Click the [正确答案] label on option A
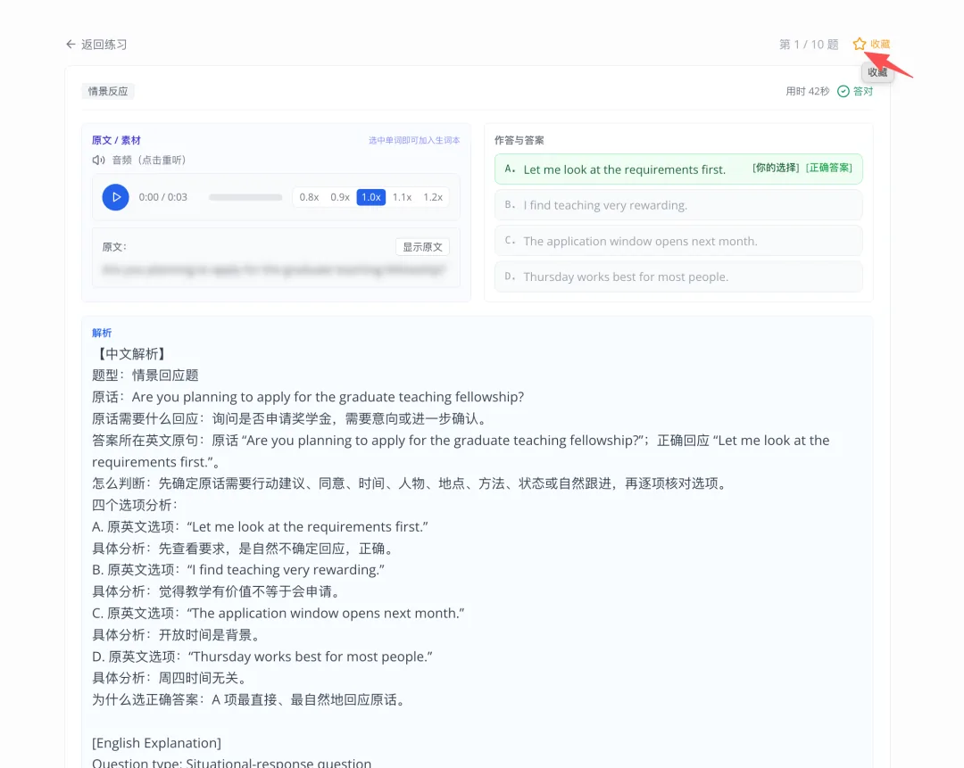964x768 pixels. click(828, 168)
